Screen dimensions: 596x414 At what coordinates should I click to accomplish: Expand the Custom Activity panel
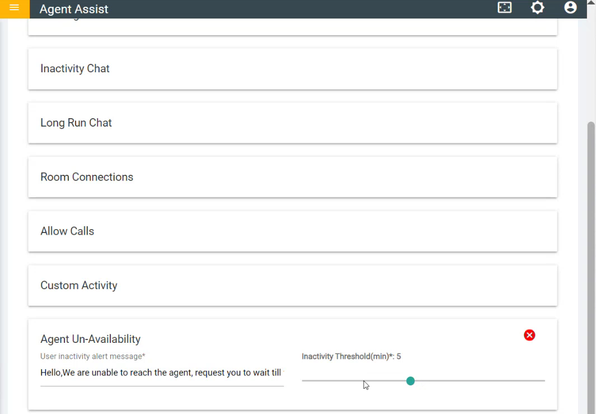click(292, 286)
